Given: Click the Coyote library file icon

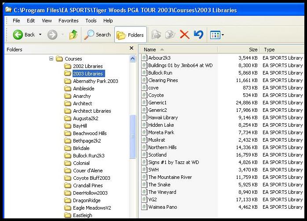Looking at the screenshot, I should 144,95.
